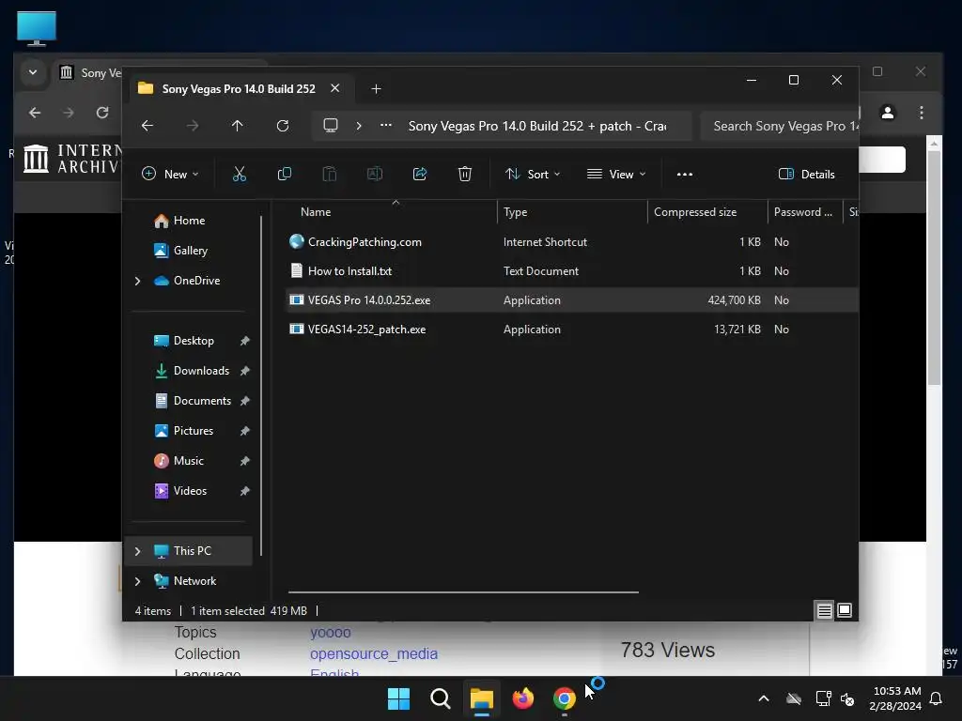Open the desktop computer icon
This screenshot has height=721, width=962.
pyautogui.click(x=37, y=28)
